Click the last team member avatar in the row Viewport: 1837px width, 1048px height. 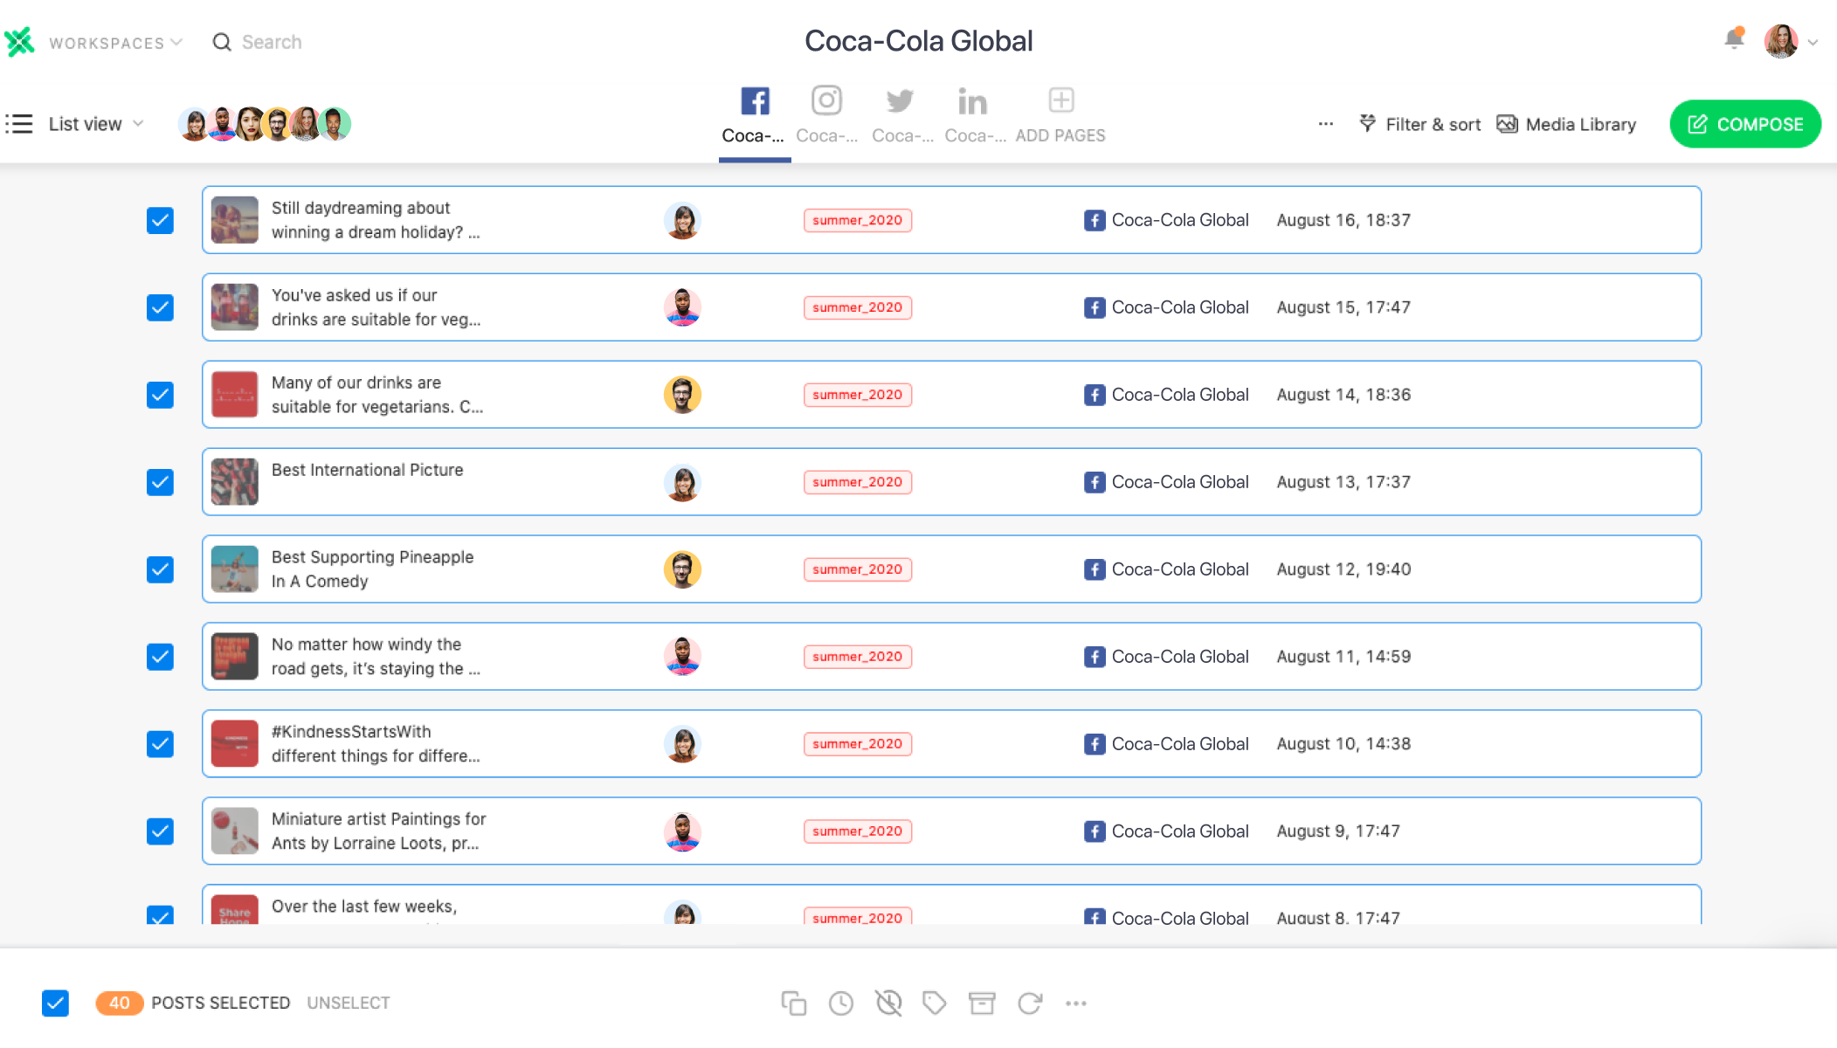[x=335, y=124]
